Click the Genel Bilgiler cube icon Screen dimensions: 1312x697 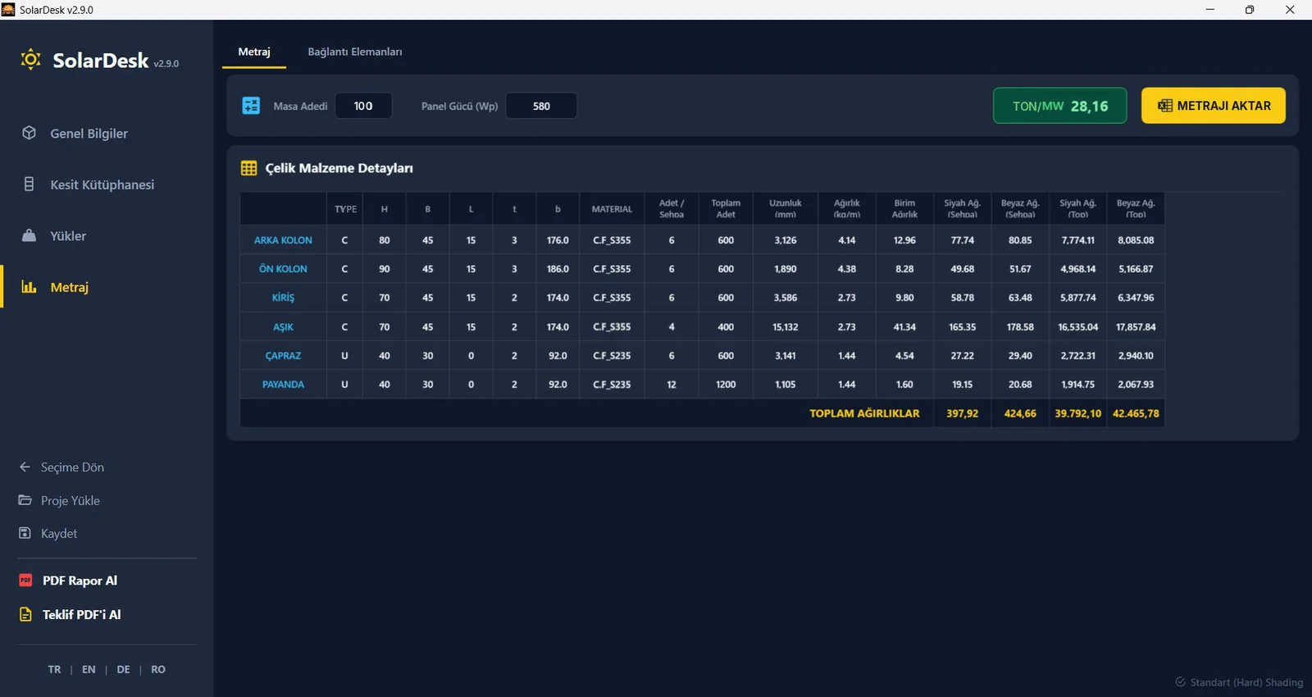[29, 133]
